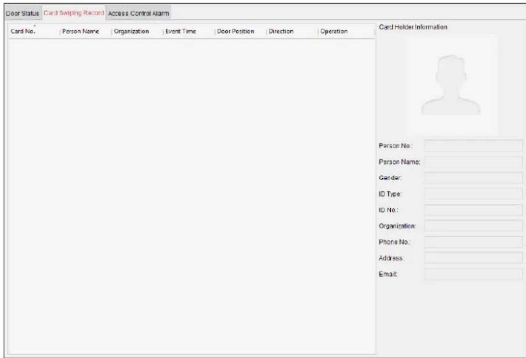Click the Email field
526x358 pixels.
pyautogui.click(x=473, y=274)
